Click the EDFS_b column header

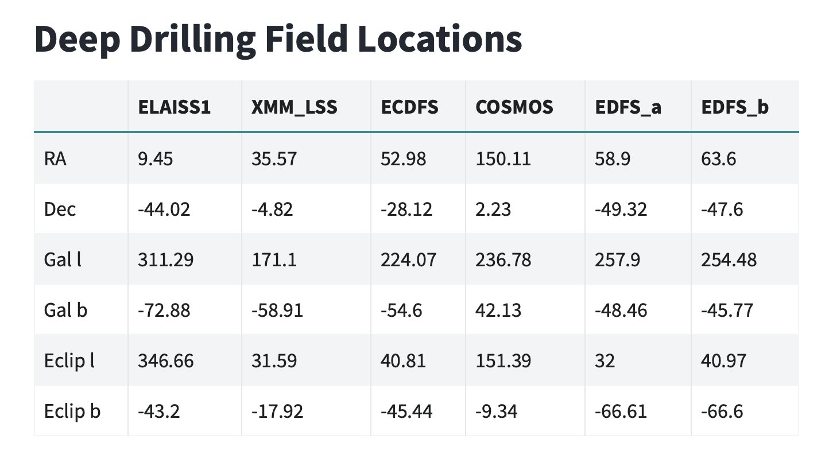click(x=735, y=107)
